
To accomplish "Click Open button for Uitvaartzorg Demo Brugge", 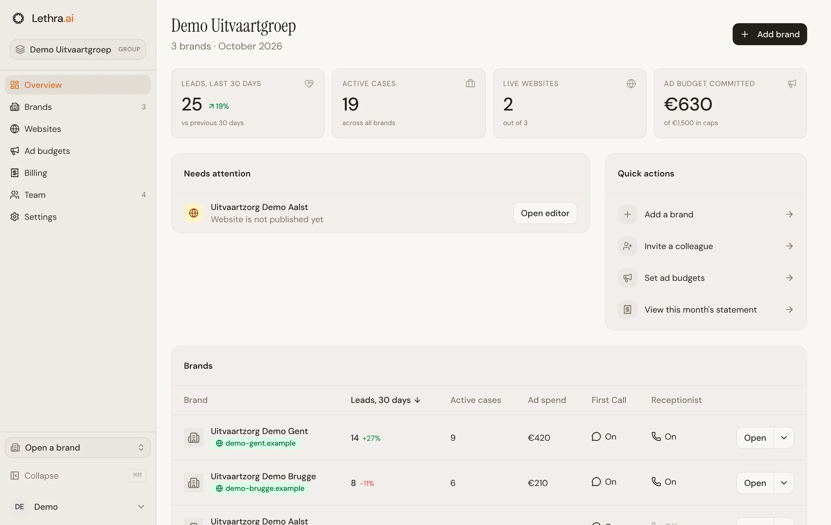I will click(x=755, y=483).
